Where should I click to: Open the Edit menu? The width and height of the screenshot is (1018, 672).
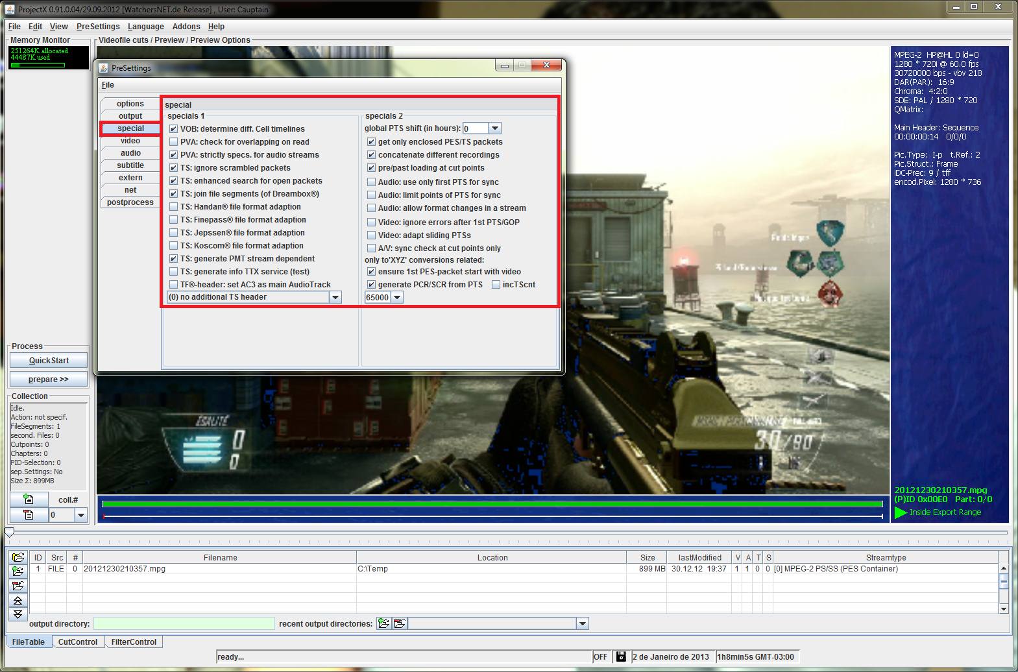35,27
